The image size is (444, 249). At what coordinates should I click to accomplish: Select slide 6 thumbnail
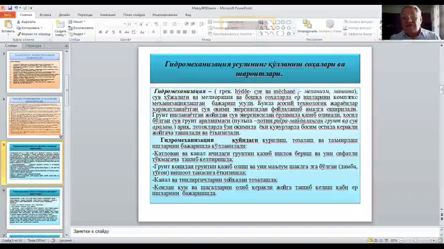tap(35, 208)
